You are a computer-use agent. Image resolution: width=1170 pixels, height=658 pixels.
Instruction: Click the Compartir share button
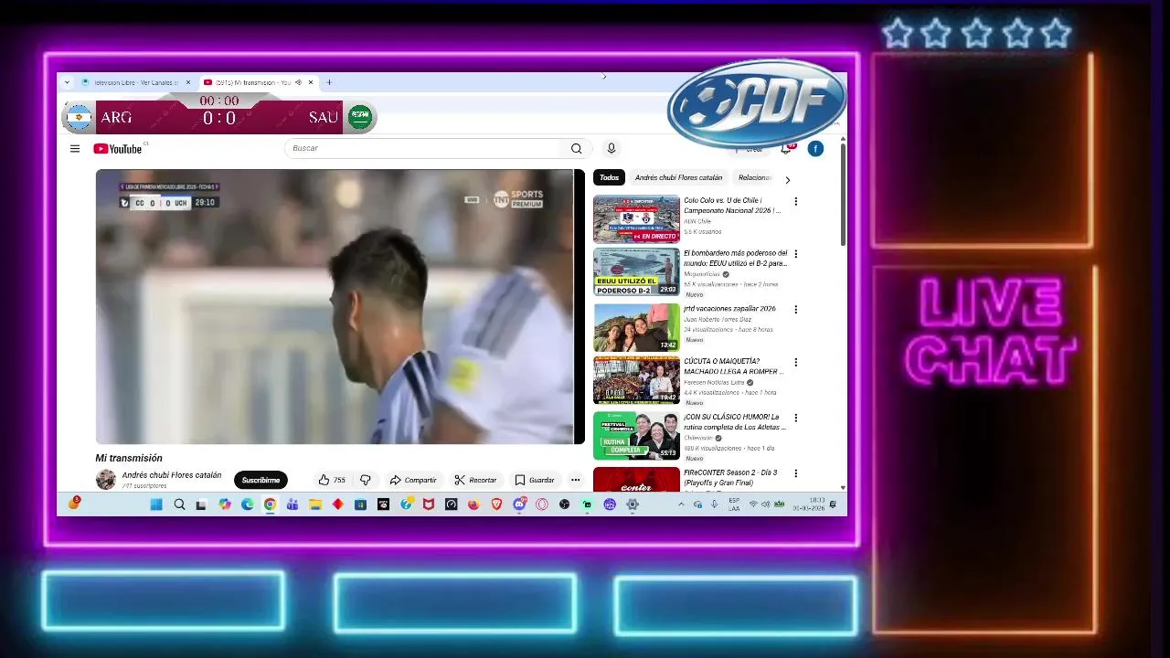tap(412, 480)
